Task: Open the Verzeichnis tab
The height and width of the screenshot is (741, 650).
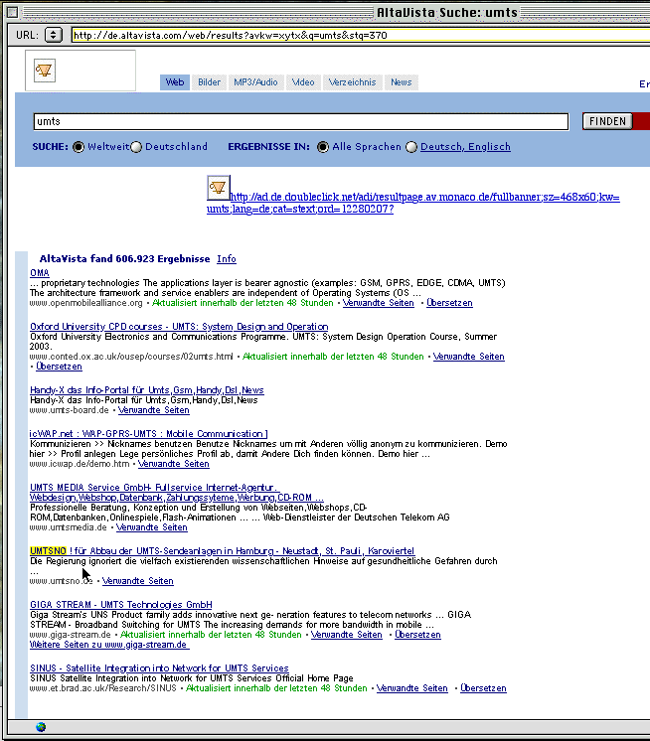Action: (353, 82)
